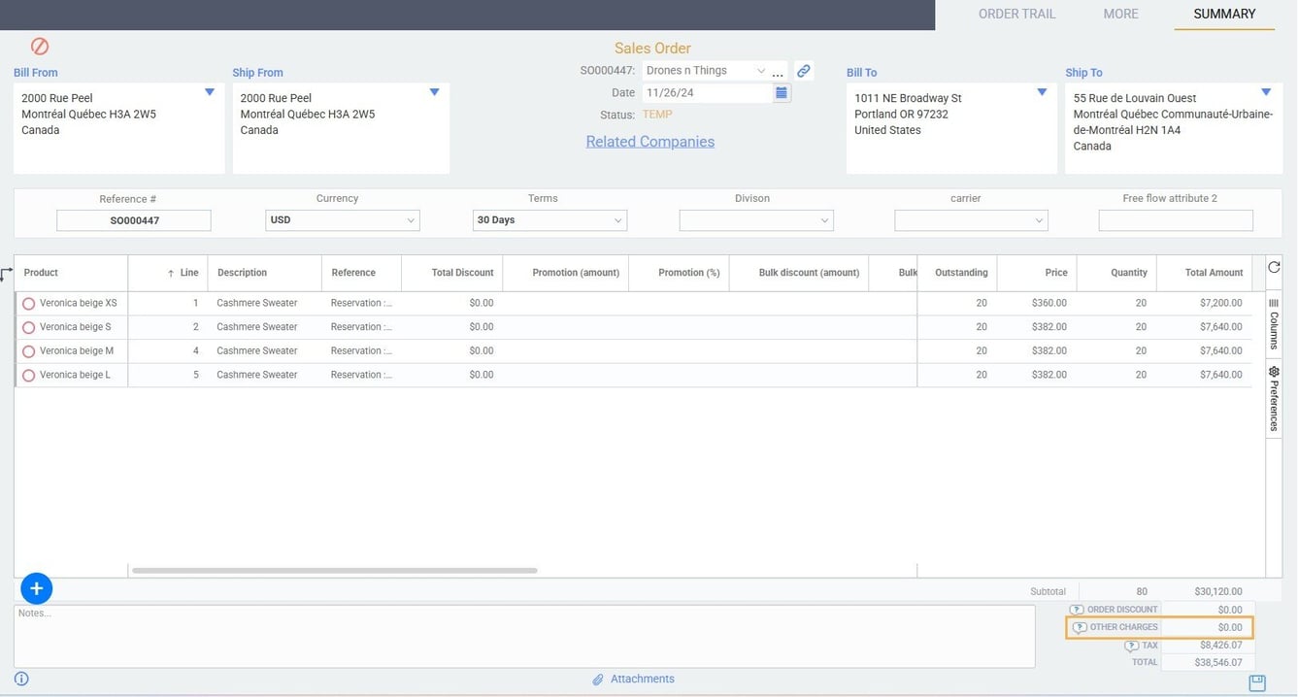Click the Attachments link
Screen dimensions: 1298x697
(642, 680)
